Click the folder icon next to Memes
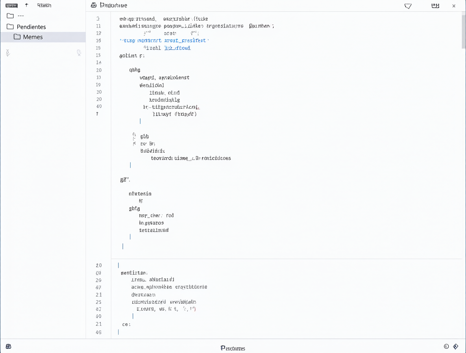This screenshot has height=353, width=466. (17, 37)
